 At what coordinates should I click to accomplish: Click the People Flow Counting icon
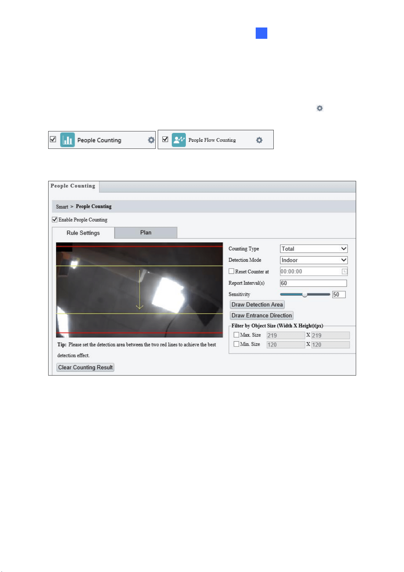tap(179, 140)
